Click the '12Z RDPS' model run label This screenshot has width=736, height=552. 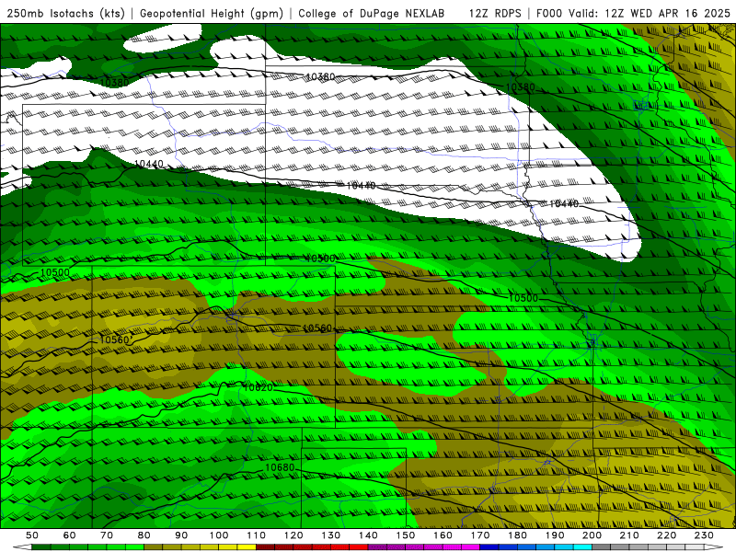[495, 14]
